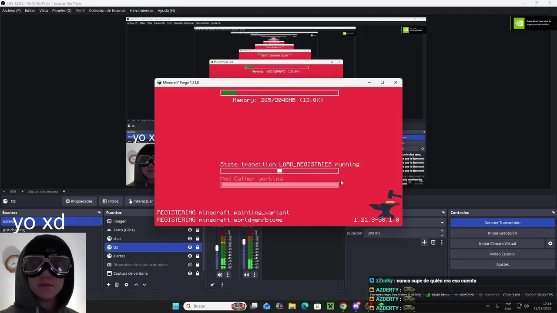
Task: Open transition options three-dot menu
Action: pos(442,243)
